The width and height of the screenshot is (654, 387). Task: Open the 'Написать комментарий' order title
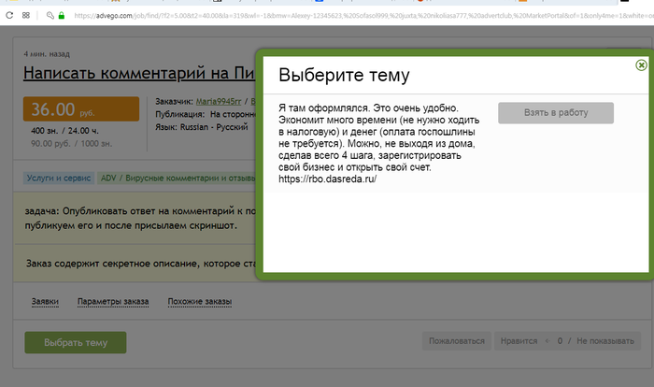[139, 73]
